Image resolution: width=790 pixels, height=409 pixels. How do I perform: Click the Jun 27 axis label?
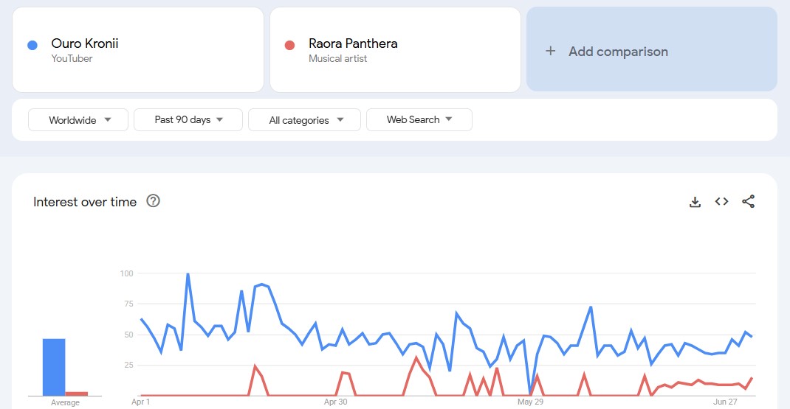coord(725,402)
